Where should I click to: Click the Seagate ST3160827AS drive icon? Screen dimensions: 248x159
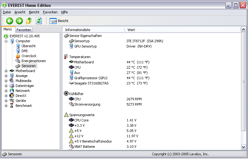71,83
